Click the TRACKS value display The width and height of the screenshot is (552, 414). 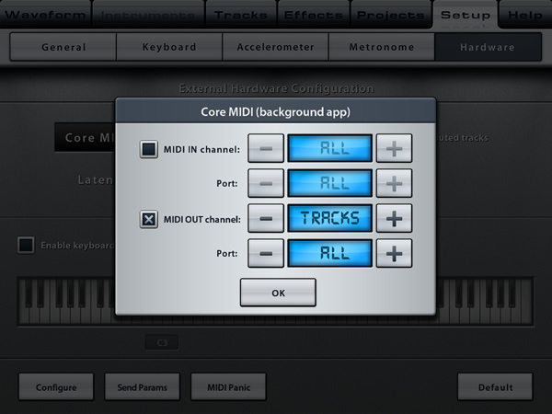pyautogui.click(x=330, y=218)
